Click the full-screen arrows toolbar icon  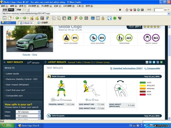tap(86, 18)
